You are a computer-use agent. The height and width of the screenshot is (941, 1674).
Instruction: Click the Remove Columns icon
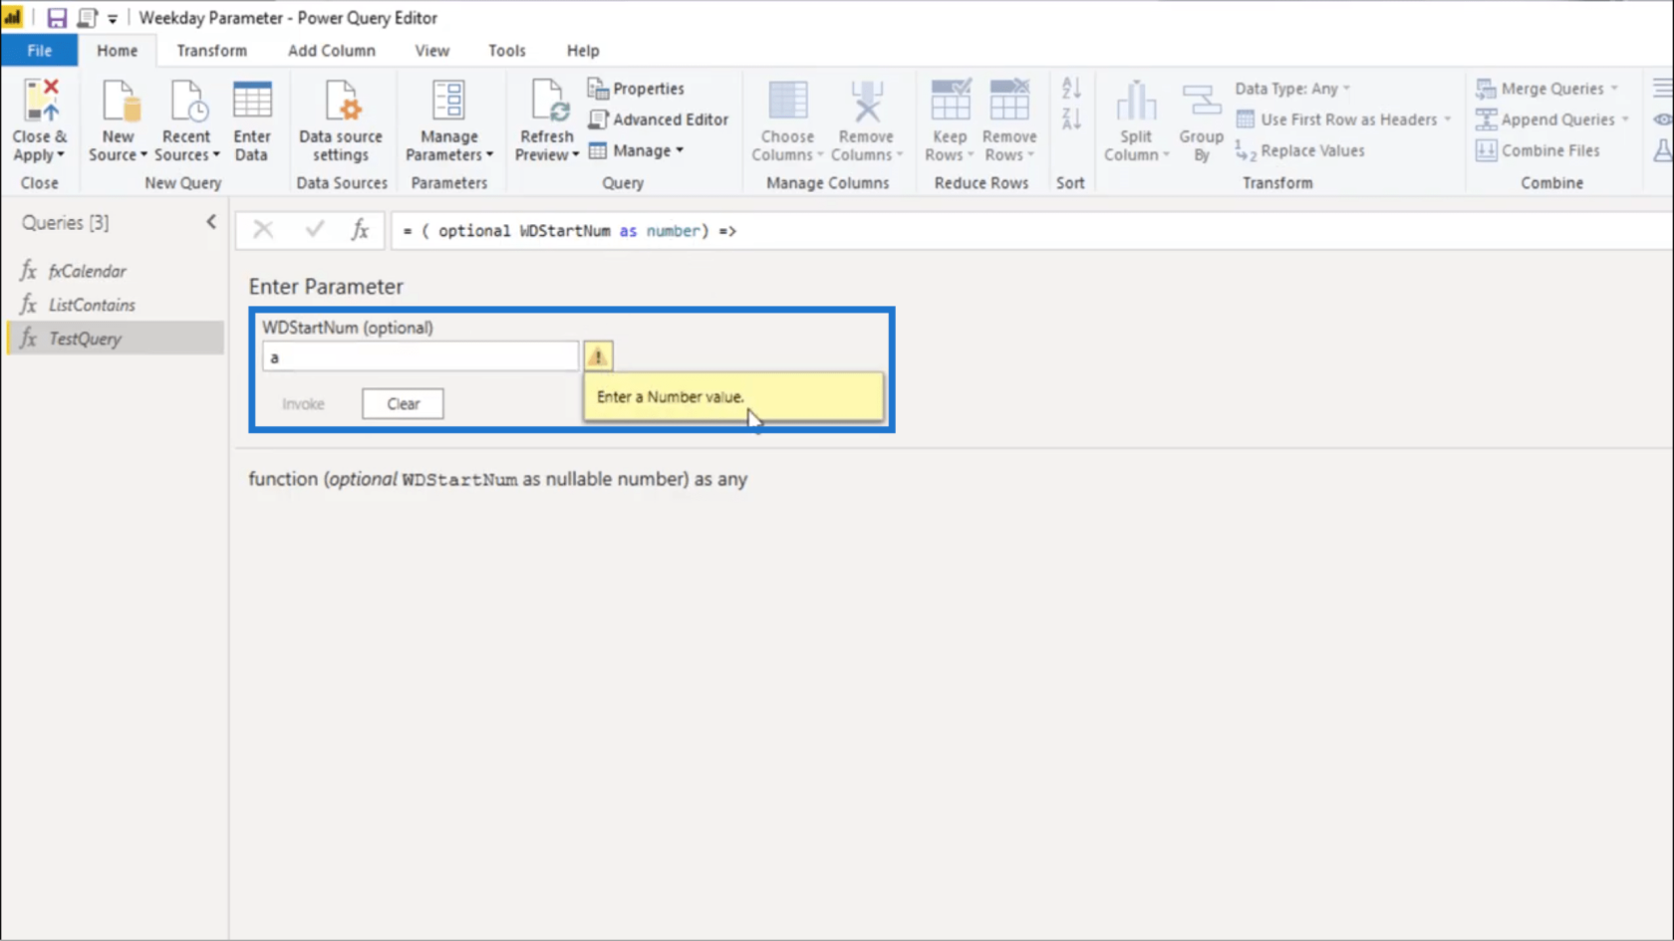866,101
